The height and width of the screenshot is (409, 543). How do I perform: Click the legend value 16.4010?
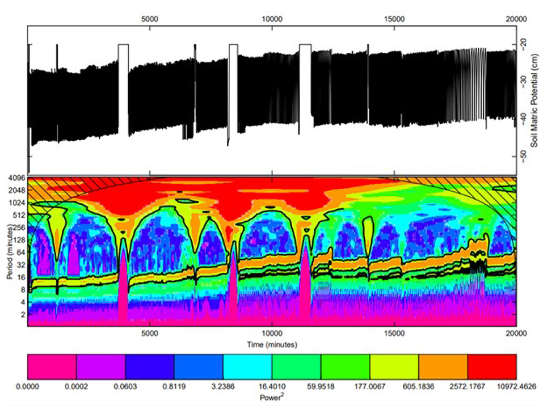click(272, 386)
